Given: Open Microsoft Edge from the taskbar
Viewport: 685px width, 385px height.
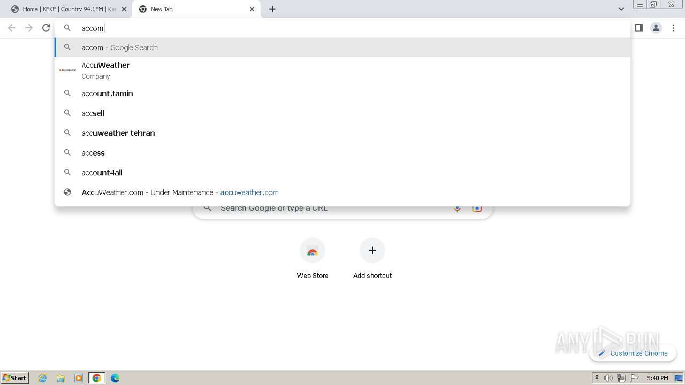Looking at the screenshot, I should coord(115,378).
